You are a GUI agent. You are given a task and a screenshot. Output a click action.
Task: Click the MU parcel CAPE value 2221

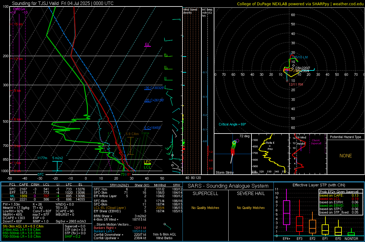[23, 199]
